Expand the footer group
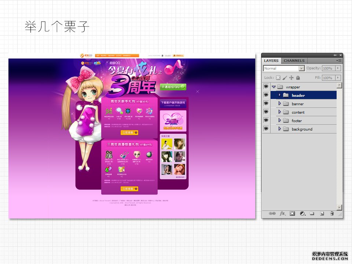Viewport: 352px width, 264px height. (279, 121)
